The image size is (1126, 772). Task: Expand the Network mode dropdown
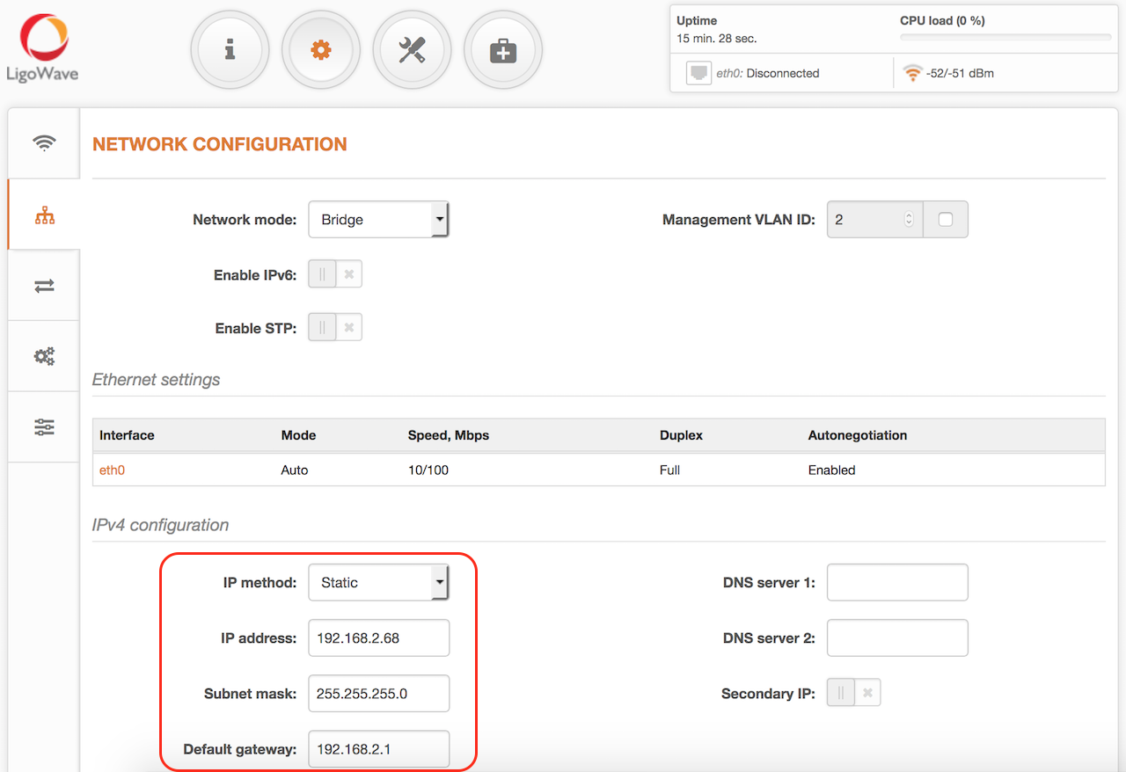coord(378,220)
